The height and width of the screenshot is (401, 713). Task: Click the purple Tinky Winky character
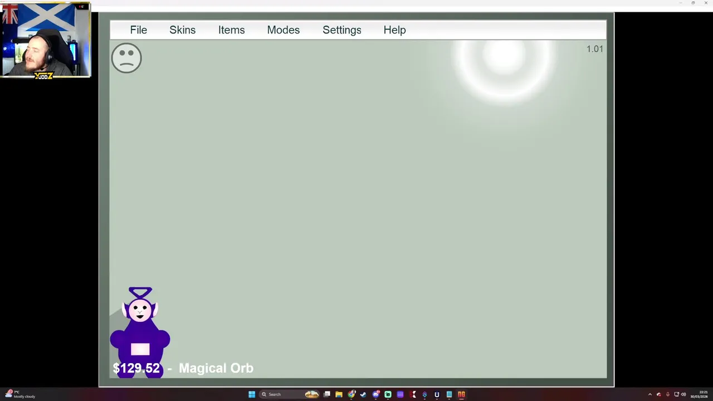pyautogui.click(x=140, y=332)
